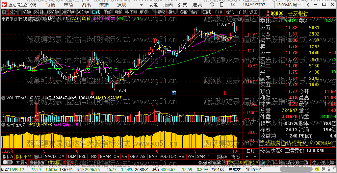The width and height of the screenshot is (337, 173).
Task: Open the 行情 menu
Action: point(50,5)
